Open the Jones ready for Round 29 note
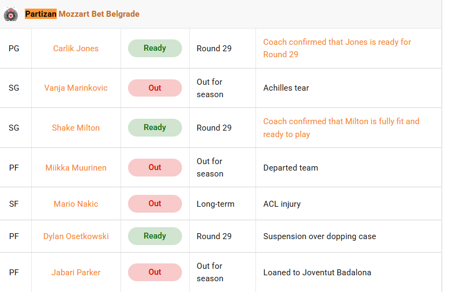This screenshot has height=292, width=451. (336, 48)
